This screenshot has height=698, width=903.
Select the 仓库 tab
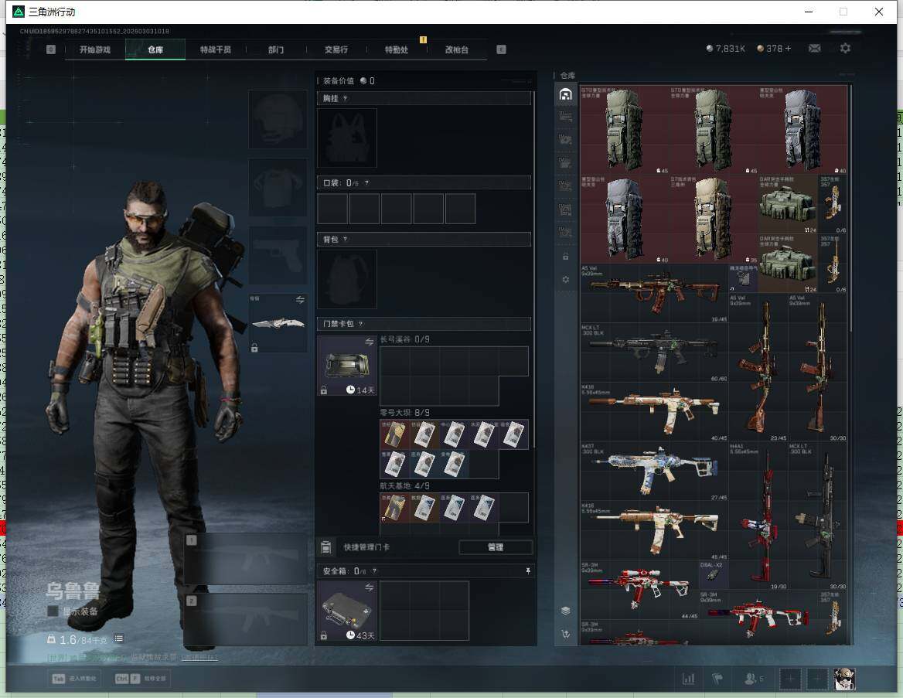[155, 49]
